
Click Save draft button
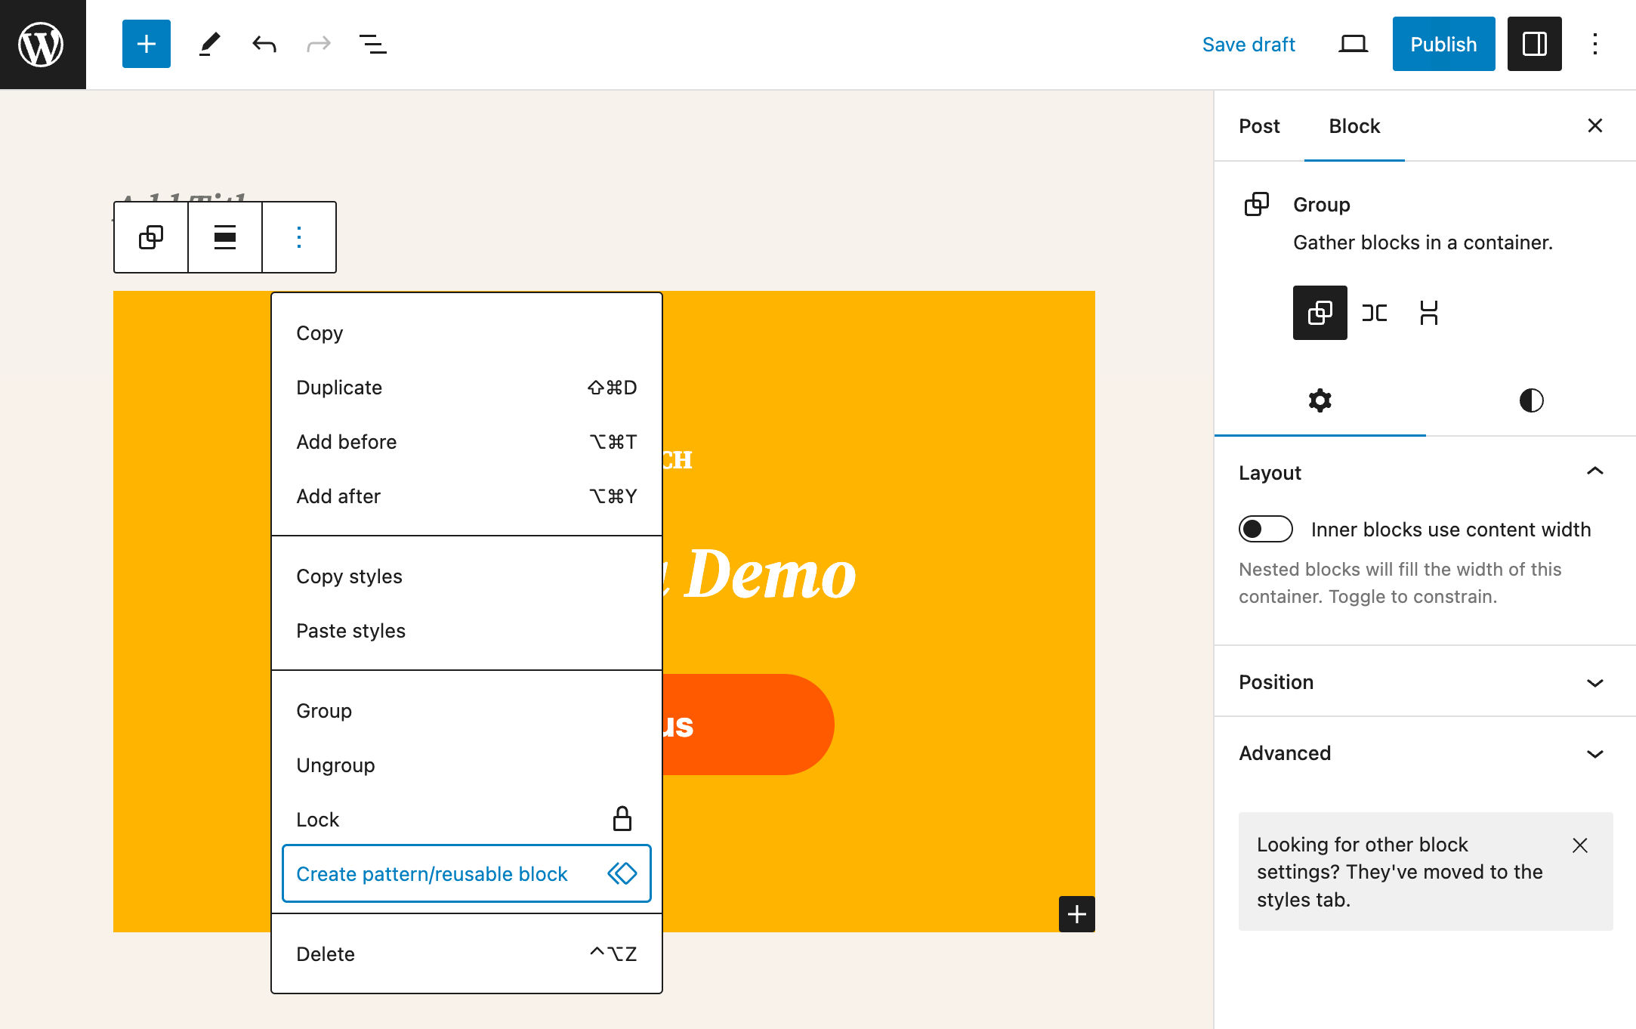click(1248, 44)
